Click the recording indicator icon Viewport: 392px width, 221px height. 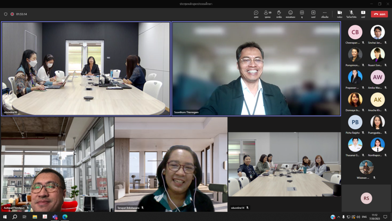coord(12,14)
